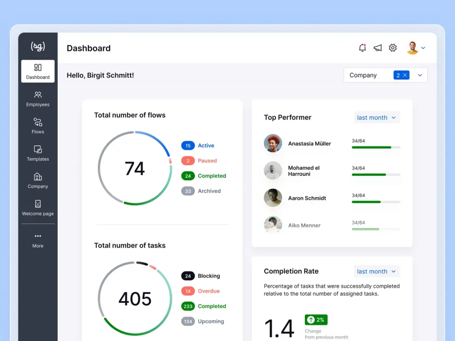Open the Company filter dropdown

[x=419, y=75]
